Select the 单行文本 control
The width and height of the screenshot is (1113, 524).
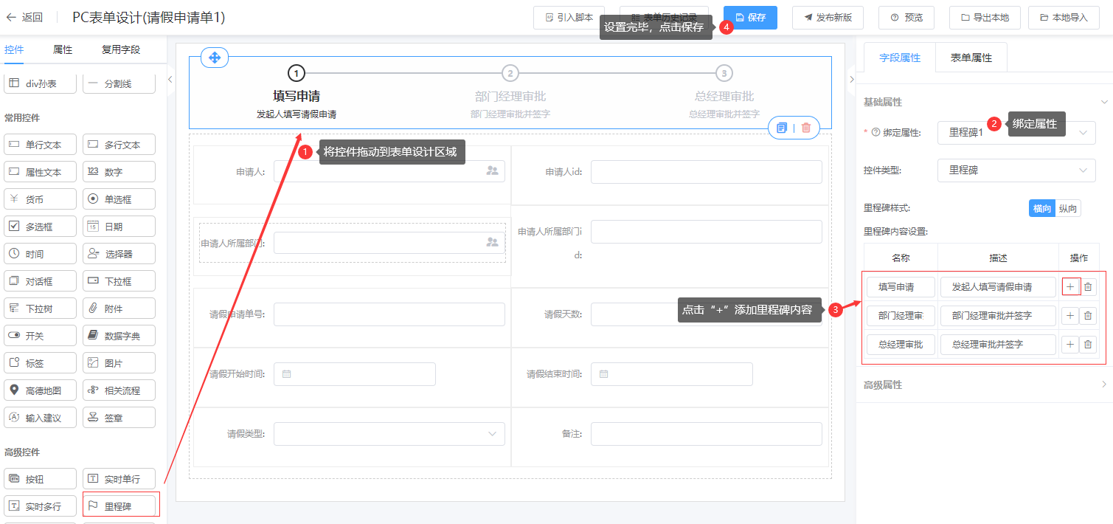click(x=40, y=145)
